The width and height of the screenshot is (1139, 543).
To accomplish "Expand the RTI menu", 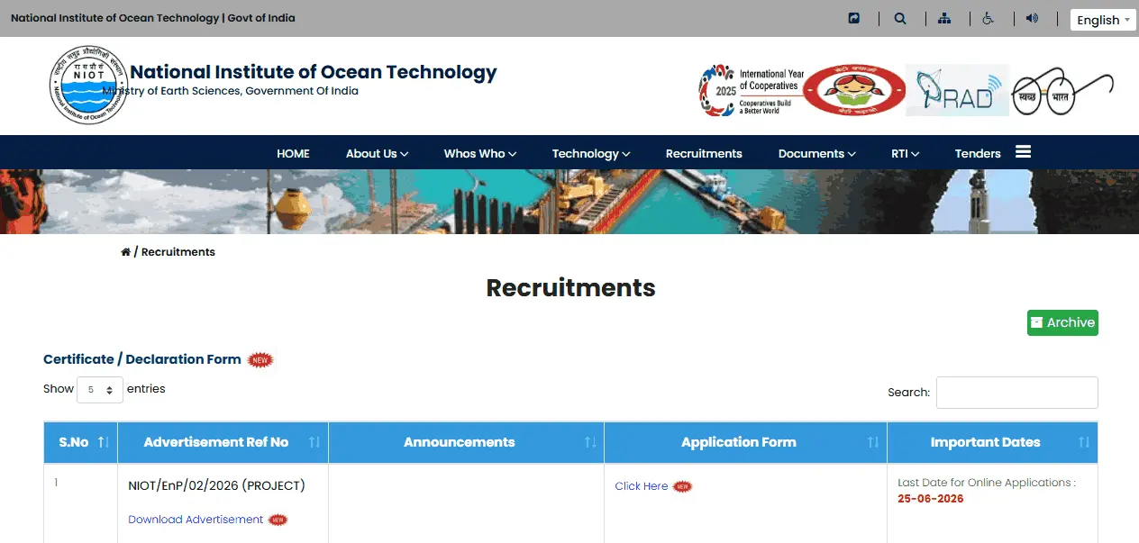I will pyautogui.click(x=905, y=153).
